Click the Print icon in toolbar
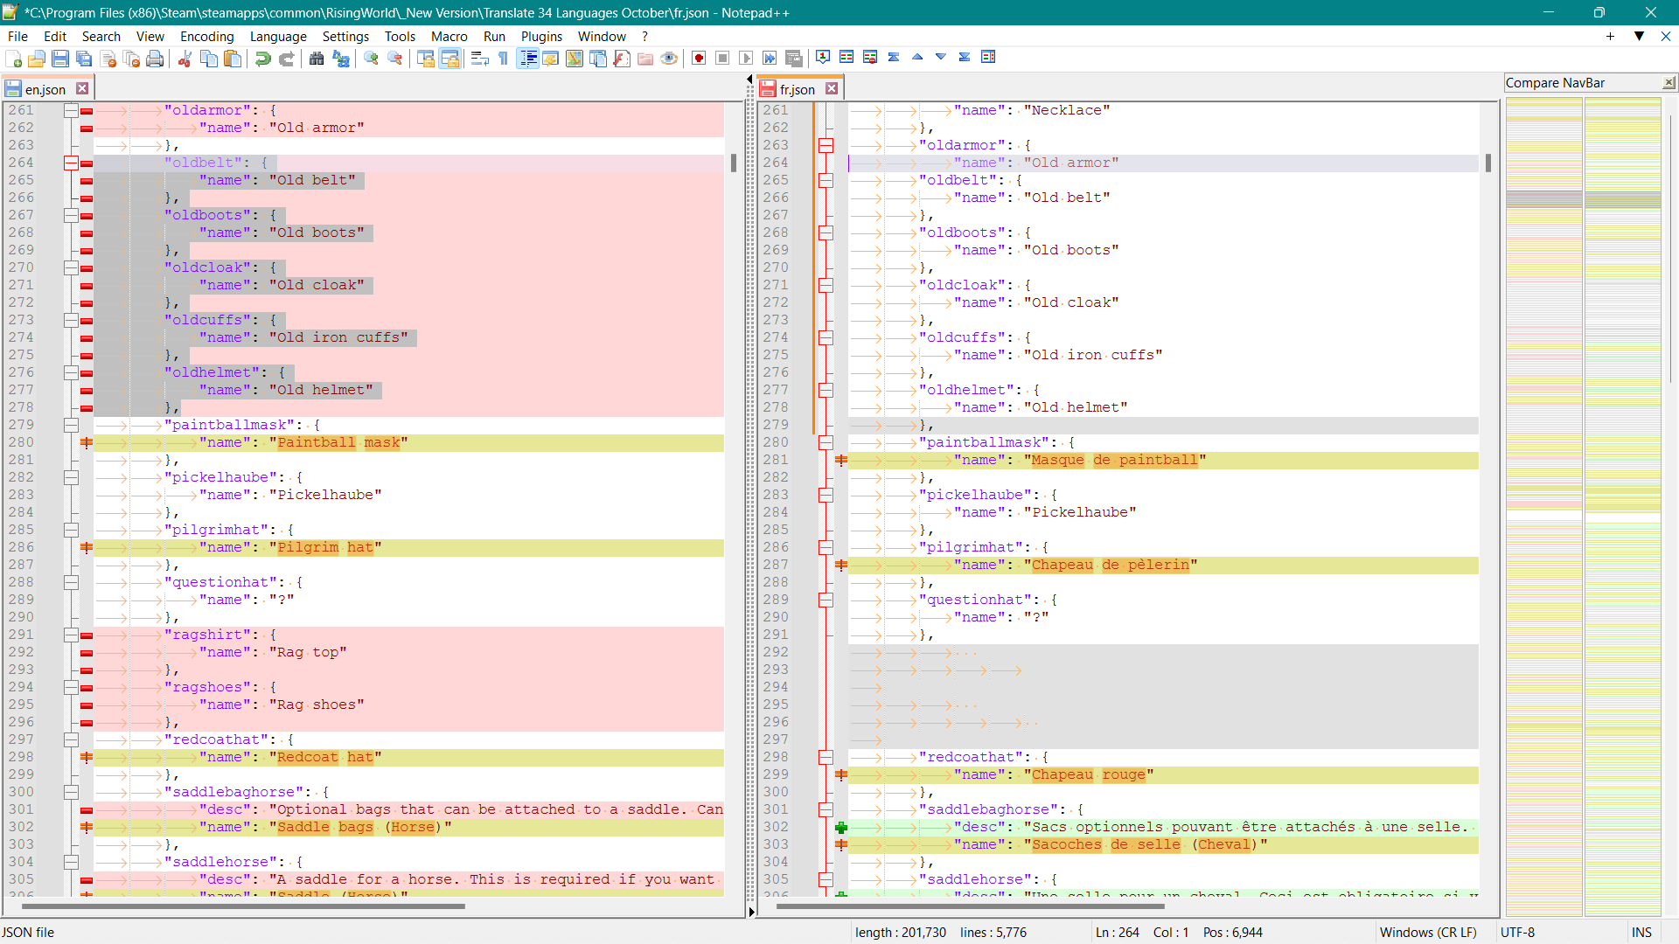 (155, 59)
